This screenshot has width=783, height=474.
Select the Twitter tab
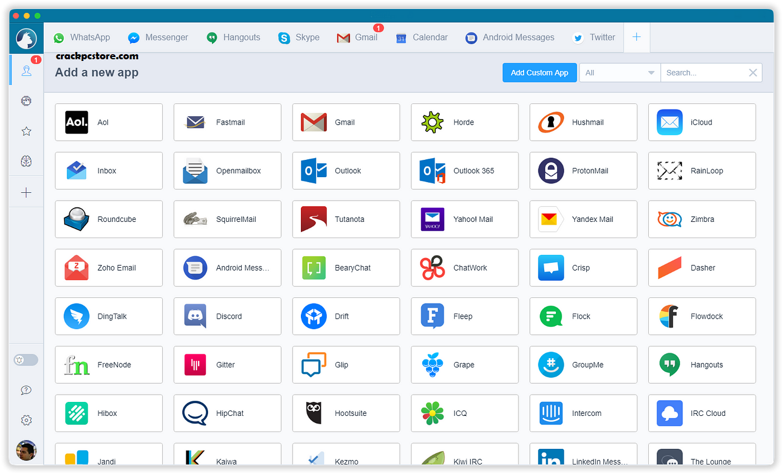tap(594, 37)
